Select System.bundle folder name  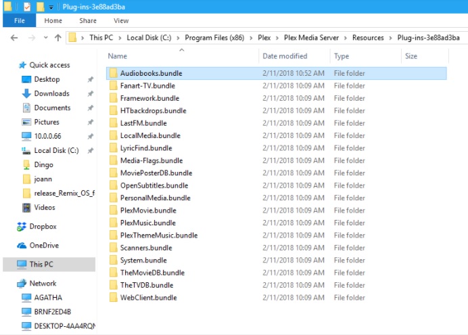pyautogui.click(x=143, y=261)
